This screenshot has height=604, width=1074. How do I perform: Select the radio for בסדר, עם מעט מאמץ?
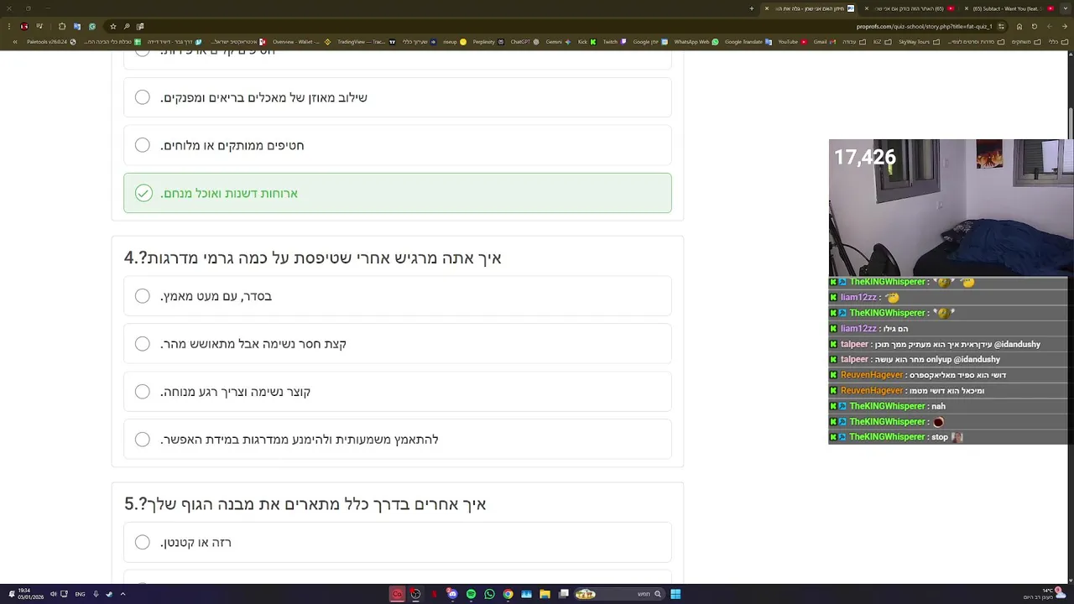pos(143,296)
